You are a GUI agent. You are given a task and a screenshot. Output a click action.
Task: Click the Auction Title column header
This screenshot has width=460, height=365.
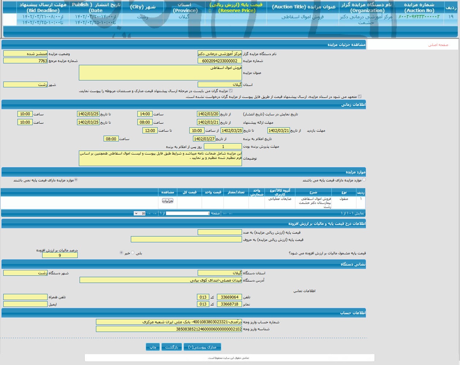click(303, 7)
